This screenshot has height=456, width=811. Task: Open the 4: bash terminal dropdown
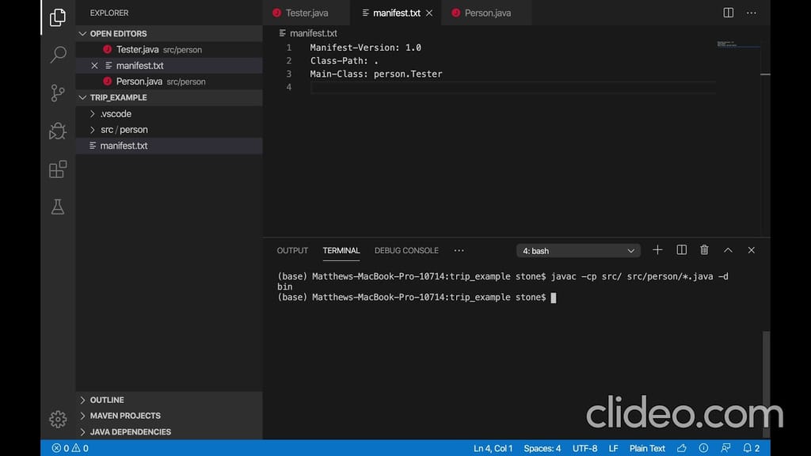pyautogui.click(x=578, y=251)
